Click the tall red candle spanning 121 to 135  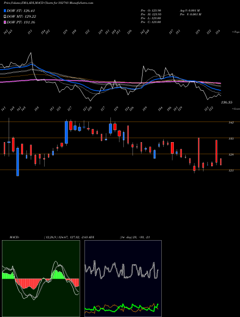pos(199,153)
